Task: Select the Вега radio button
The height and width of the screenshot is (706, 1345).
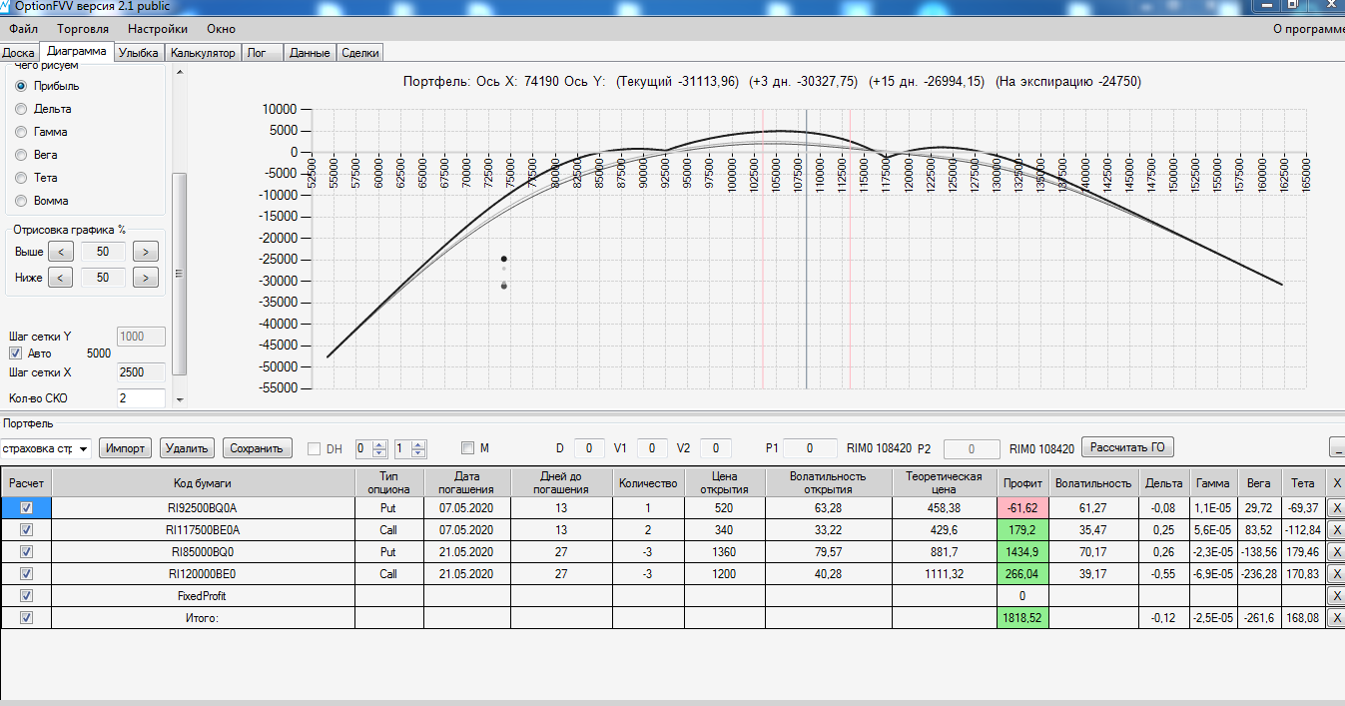Action: tap(21, 155)
